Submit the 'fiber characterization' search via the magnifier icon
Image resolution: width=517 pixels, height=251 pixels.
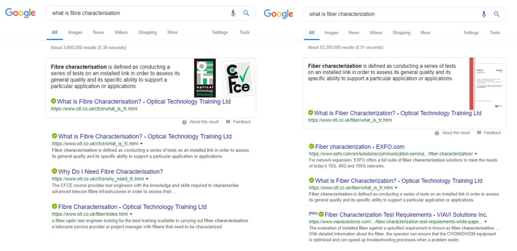point(496,14)
